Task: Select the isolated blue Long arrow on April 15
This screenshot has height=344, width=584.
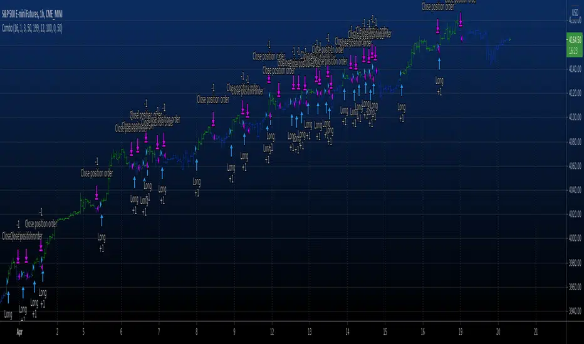Action: pos(401,89)
